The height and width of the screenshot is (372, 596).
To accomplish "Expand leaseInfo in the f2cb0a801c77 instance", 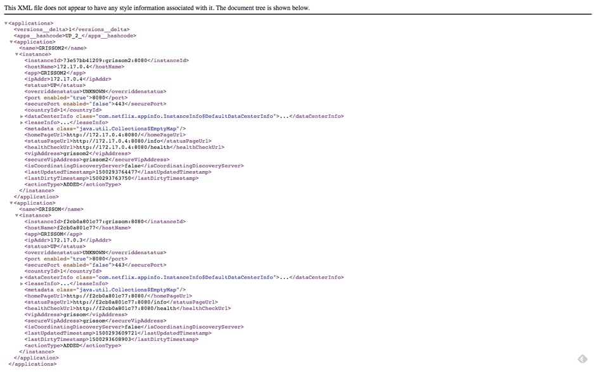I will click(22, 283).
